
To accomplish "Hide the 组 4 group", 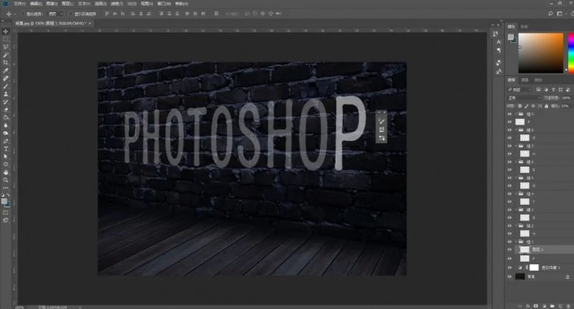I will 510,194.
